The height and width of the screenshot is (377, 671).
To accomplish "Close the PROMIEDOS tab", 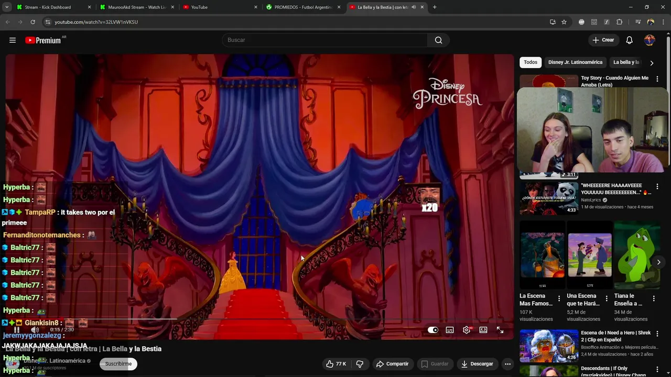I will click(x=339, y=7).
